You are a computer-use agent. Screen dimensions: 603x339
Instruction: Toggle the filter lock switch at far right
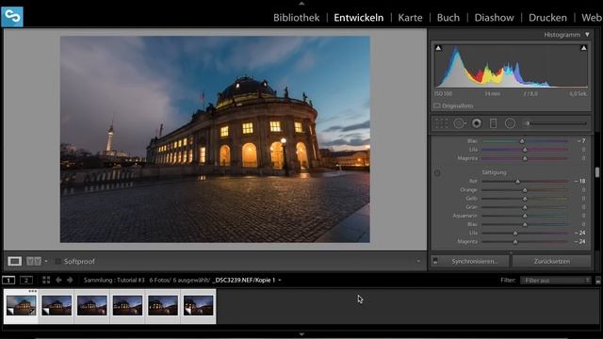tap(598, 281)
